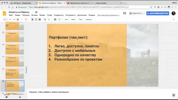Reload the page in Chrome
The image size is (178, 100).
click(x=9, y=7)
